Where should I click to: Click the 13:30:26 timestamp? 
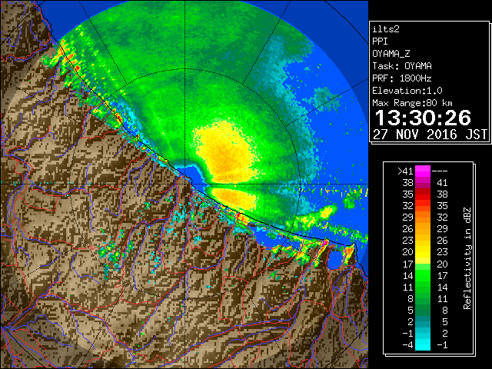[x=423, y=118]
